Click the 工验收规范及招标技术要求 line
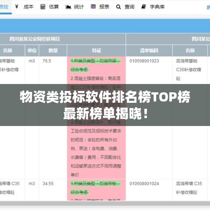 coord(96,131)
